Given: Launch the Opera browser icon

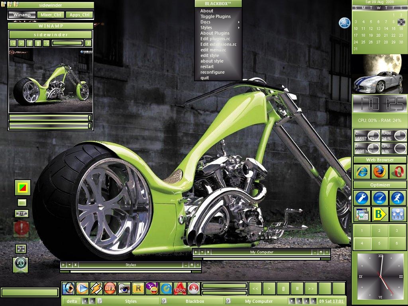Looking at the screenshot, I should [x=398, y=172].
